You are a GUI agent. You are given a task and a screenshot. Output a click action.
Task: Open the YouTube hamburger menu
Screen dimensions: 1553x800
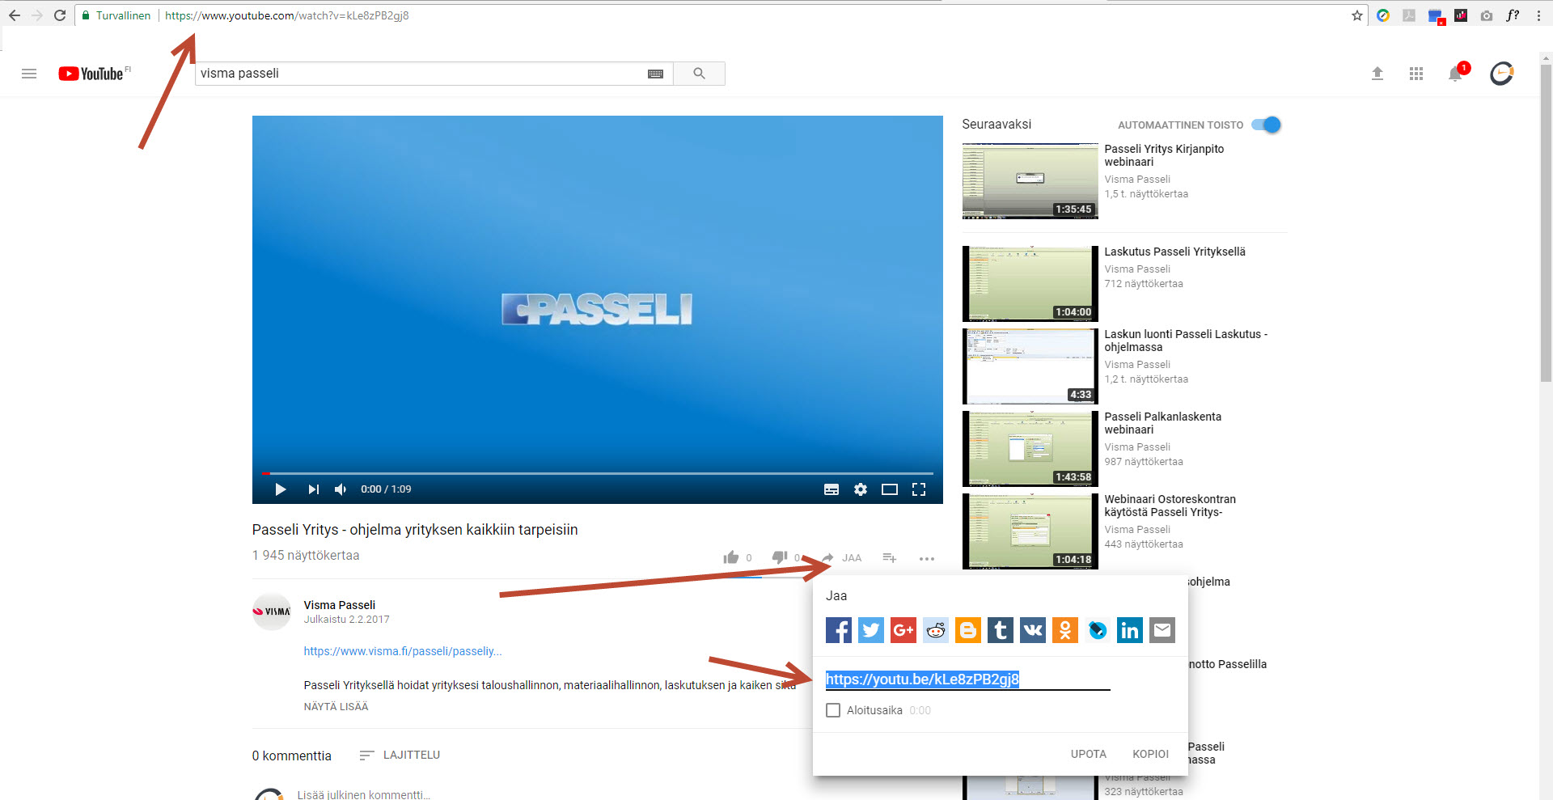tap(29, 74)
